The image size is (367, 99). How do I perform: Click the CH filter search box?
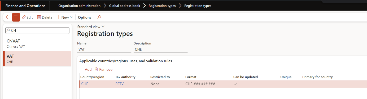[37, 30]
